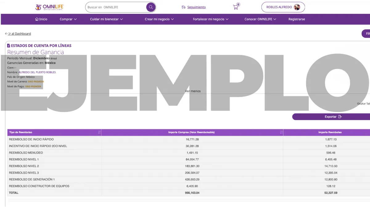Sort by Tipo de Reembolso column arrows
This screenshot has height=208, width=370.
coord(99,132)
